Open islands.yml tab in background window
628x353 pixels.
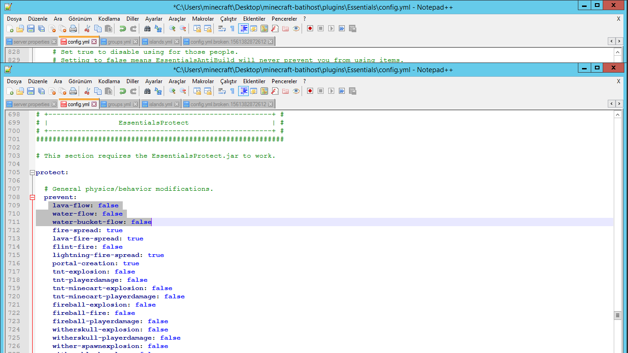[x=160, y=42]
